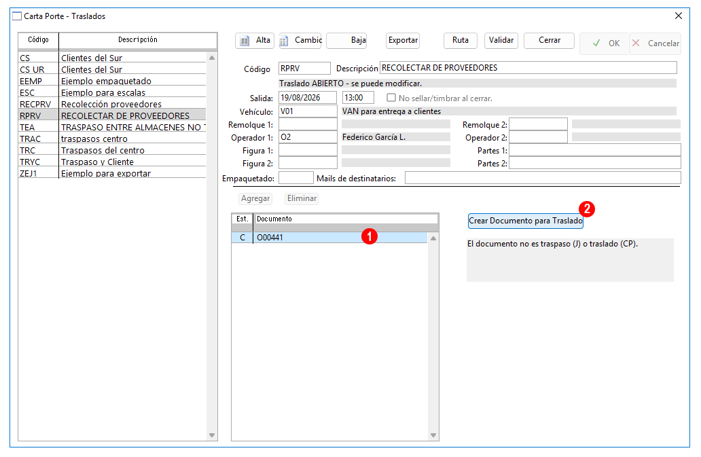Click the Agregar button

point(255,198)
